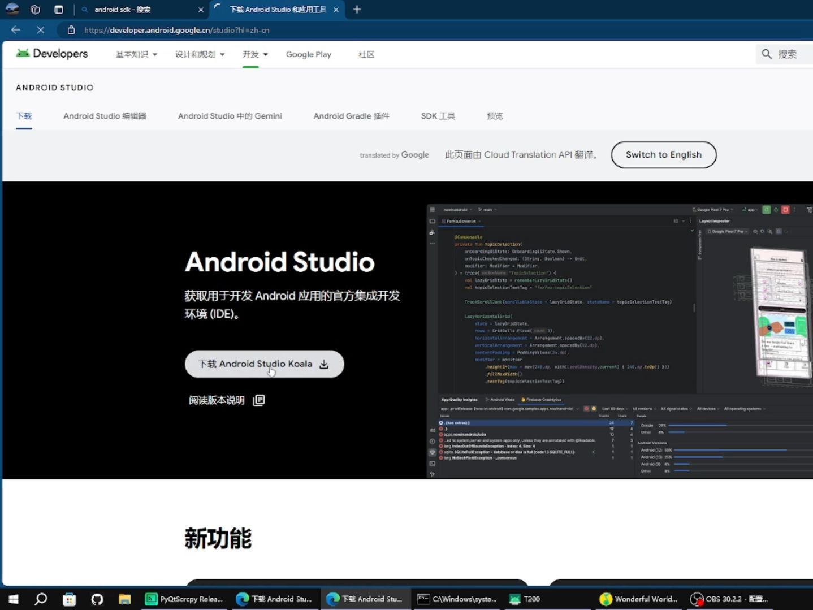Click the site lock icon in address bar

pyautogui.click(x=71, y=30)
